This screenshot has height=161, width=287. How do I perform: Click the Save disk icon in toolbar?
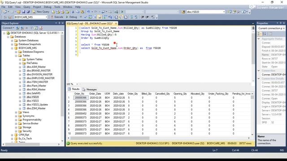tap(23, 12)
